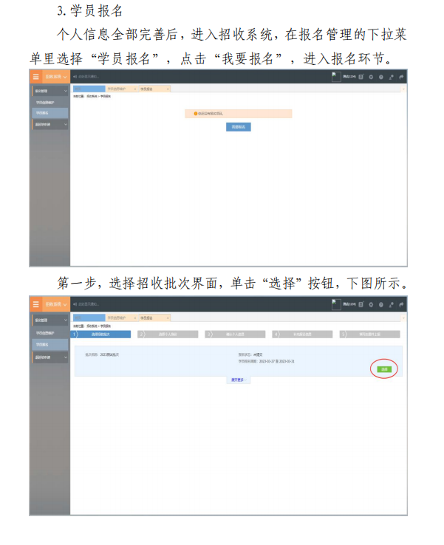Click step 3 in the registration progress bar
444x545 pixels.
pos(236,335)
